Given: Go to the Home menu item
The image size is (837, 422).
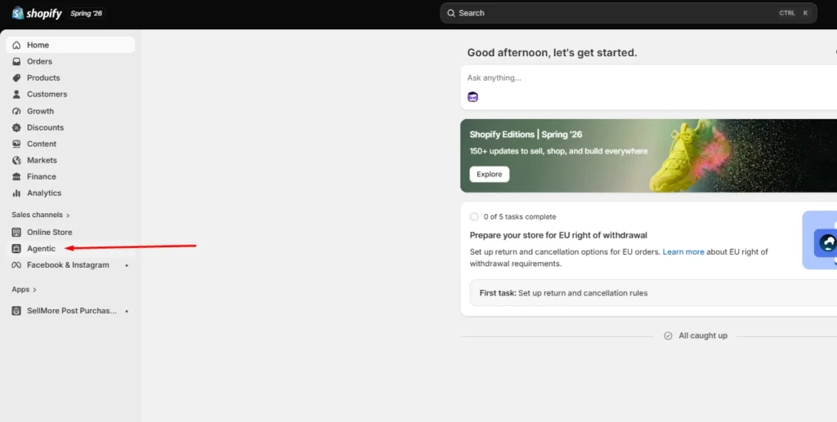Looking at the screenshot, I should [70, 45].
